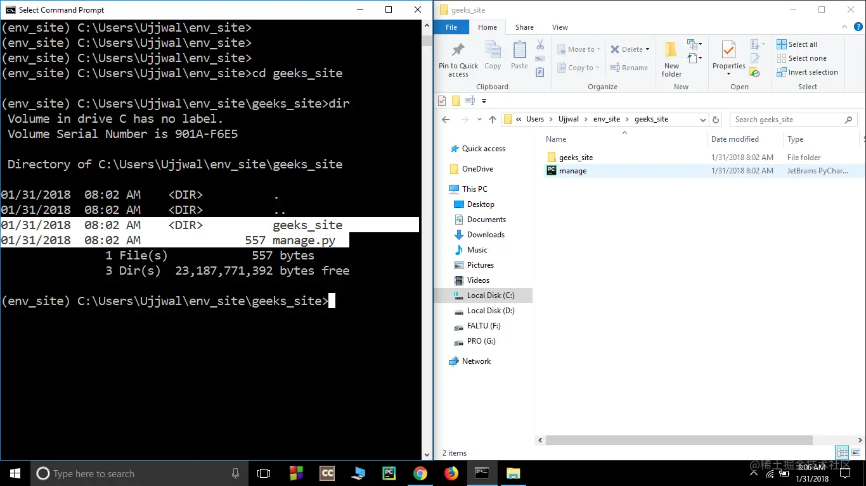Open Quick access in navigation pane
This screenshot has width=866, height=486.
[483, 149]
